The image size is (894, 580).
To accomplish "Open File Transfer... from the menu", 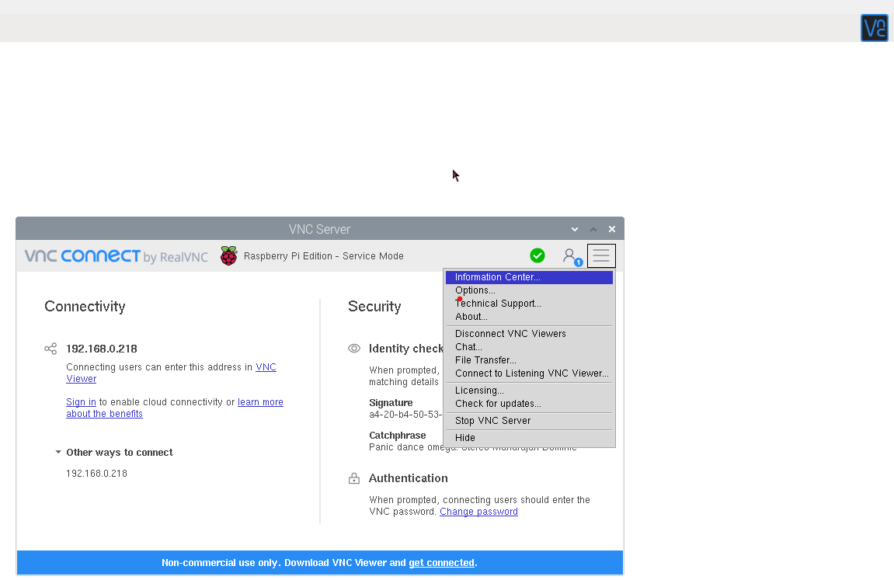I will 485,359.
